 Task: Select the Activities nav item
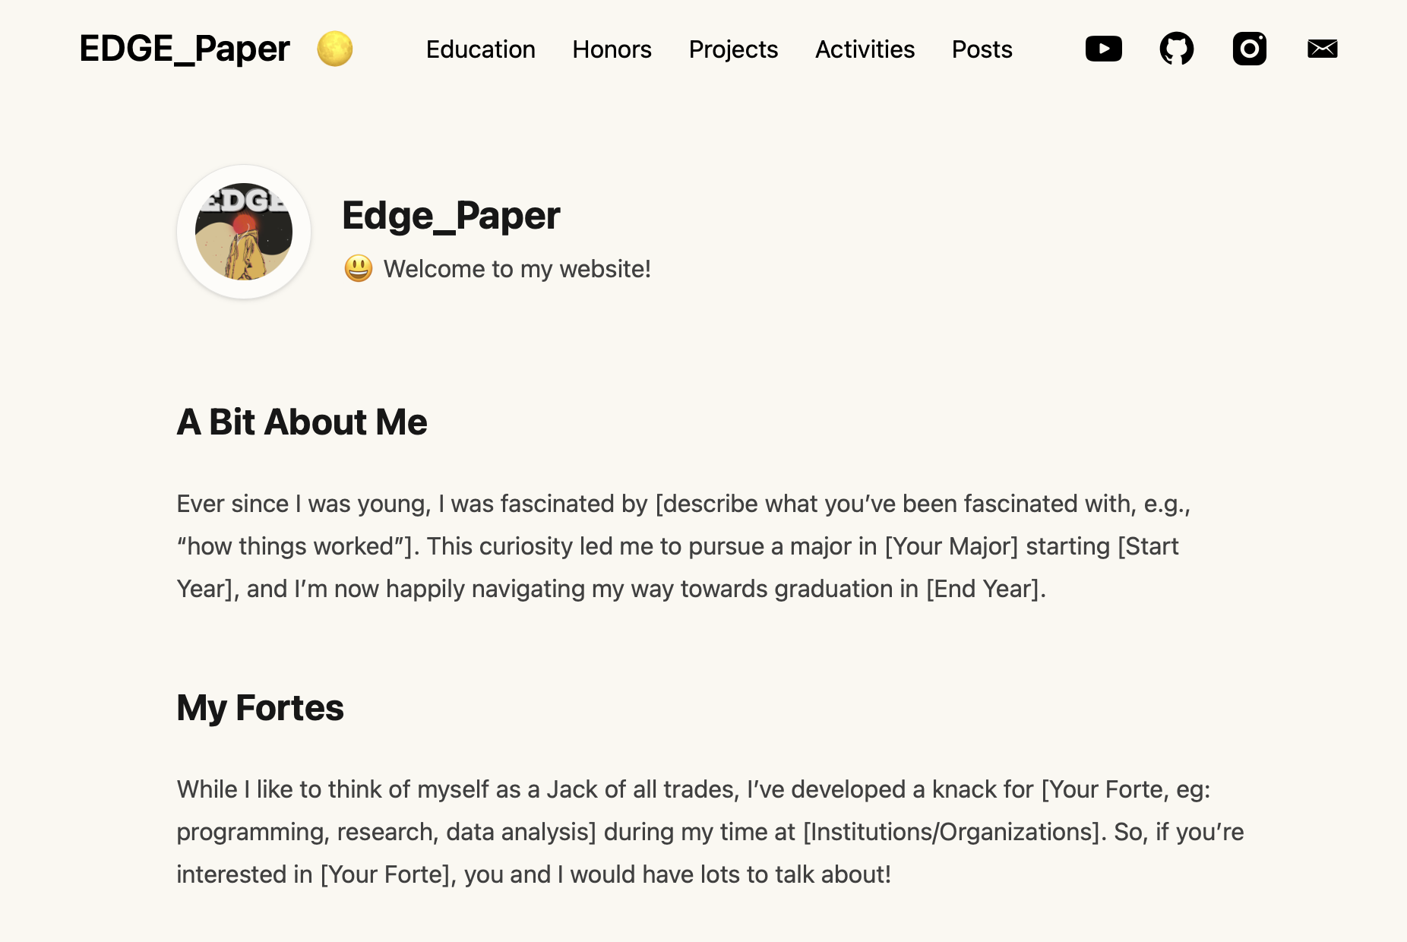coord(865,49)
